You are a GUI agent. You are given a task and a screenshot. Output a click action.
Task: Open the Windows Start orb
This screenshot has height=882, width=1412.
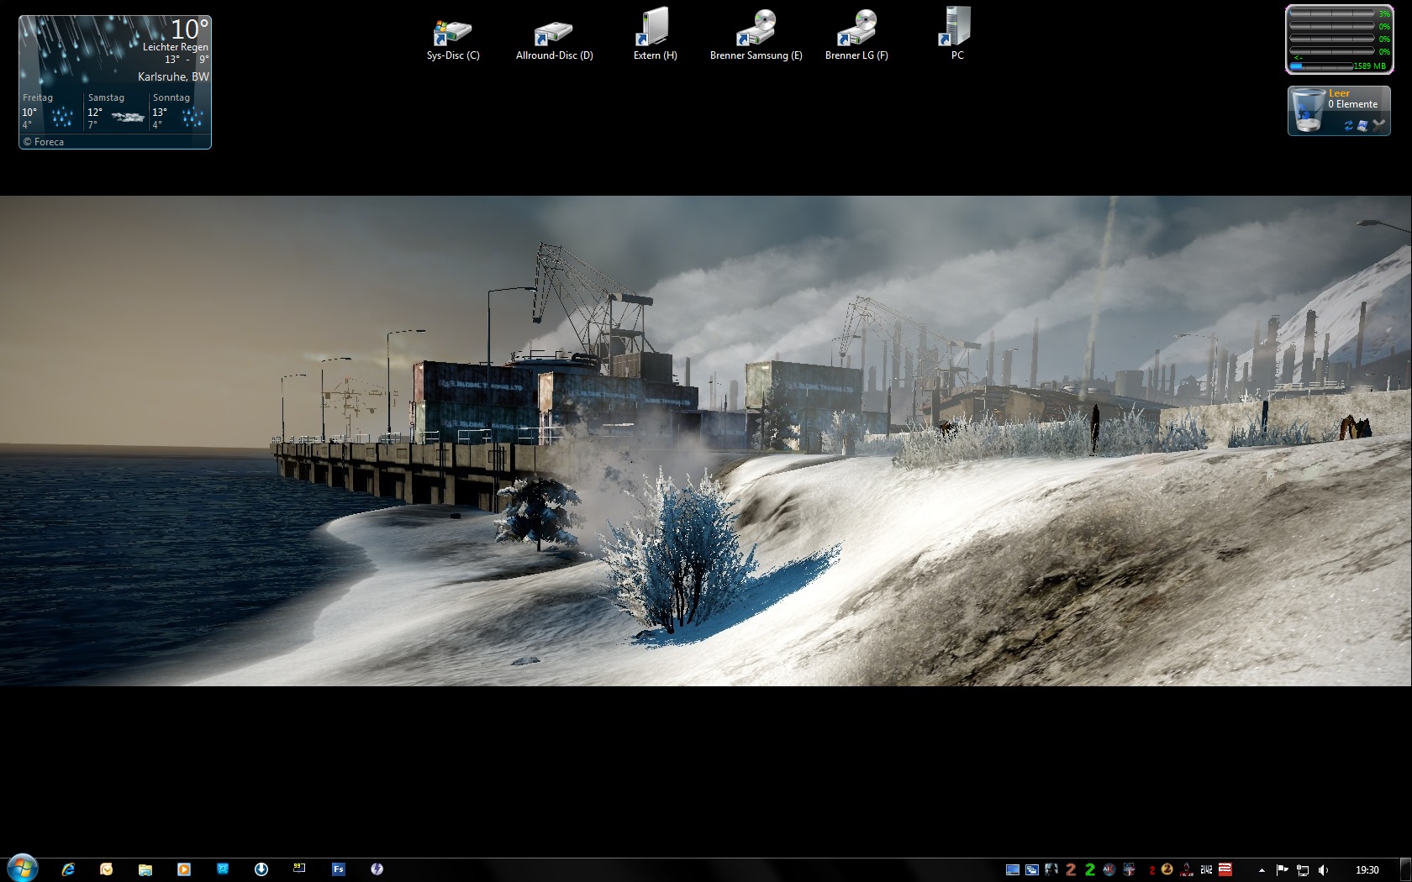tap(22, 869)
